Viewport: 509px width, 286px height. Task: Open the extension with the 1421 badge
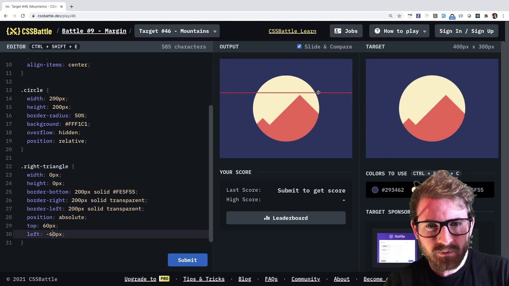coord(452,16)
